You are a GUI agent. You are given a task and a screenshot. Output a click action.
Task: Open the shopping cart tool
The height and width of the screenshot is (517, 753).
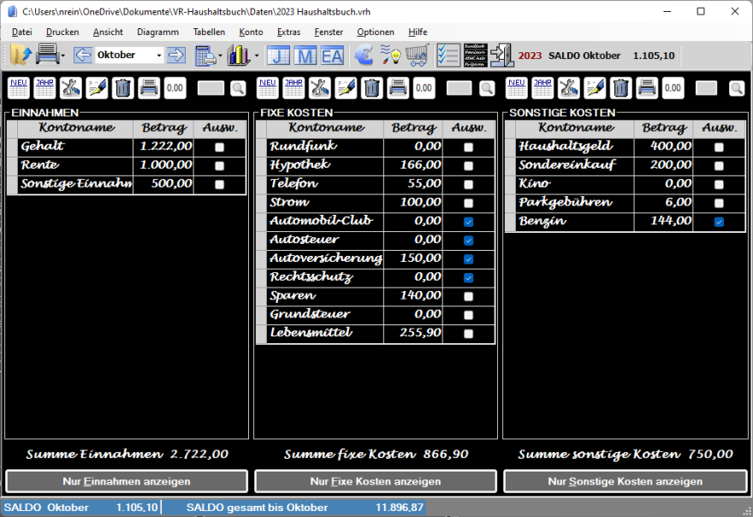[x=417, y=56]
